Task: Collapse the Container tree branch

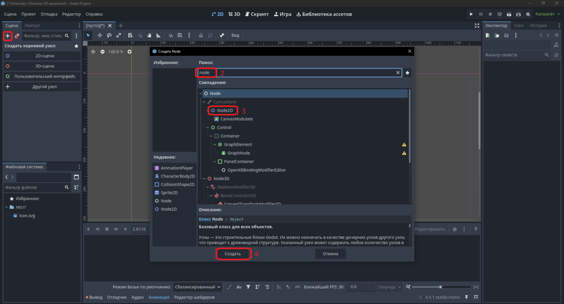Action: pos(211,136)
